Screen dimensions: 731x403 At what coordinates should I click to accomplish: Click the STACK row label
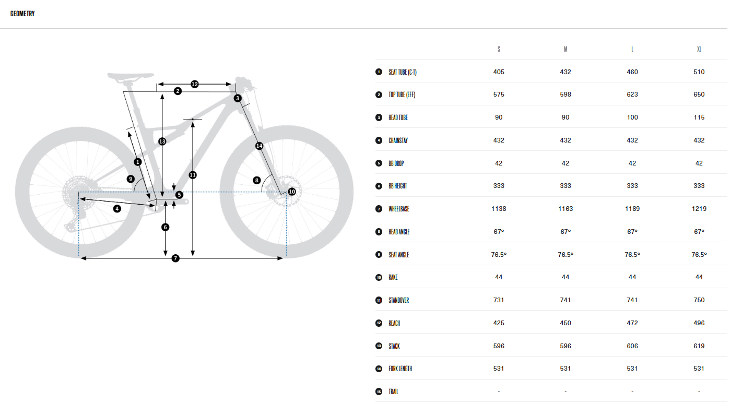point(394,346)
